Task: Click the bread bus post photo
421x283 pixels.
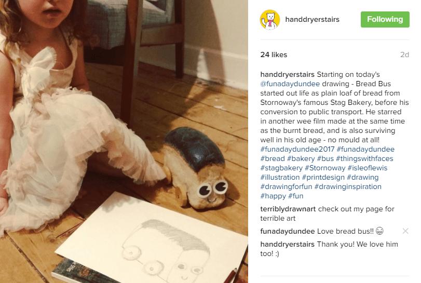Action: pyautogui.click(x=124, y=141)
